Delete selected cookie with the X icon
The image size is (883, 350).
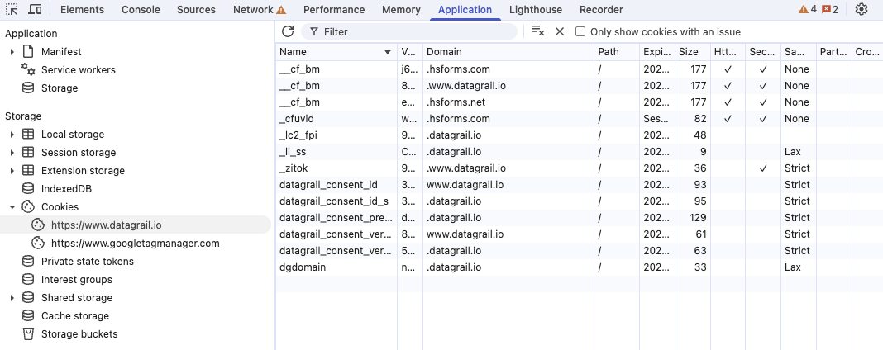pos(560,31)
